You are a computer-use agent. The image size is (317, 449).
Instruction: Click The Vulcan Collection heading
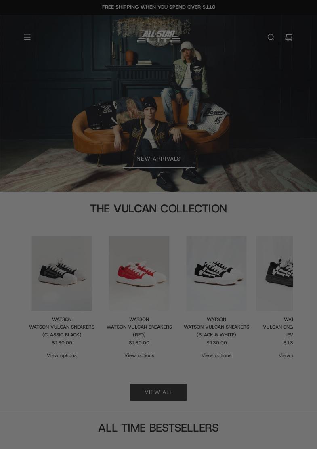(x=159, y=208)
